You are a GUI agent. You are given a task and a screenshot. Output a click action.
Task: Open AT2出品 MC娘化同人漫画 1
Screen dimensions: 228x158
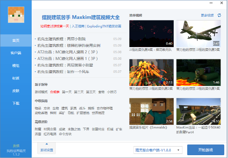[x=67, y=59]
